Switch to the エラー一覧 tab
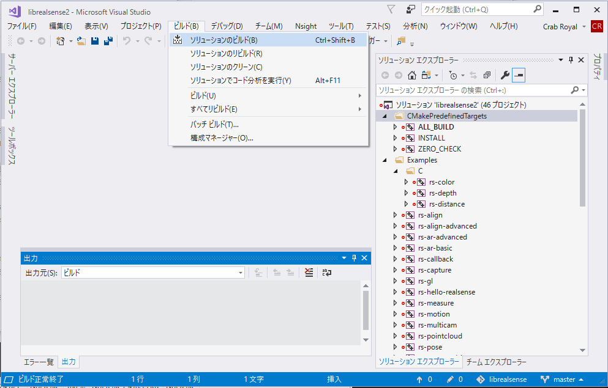608x388 pixels. (39, 362)
